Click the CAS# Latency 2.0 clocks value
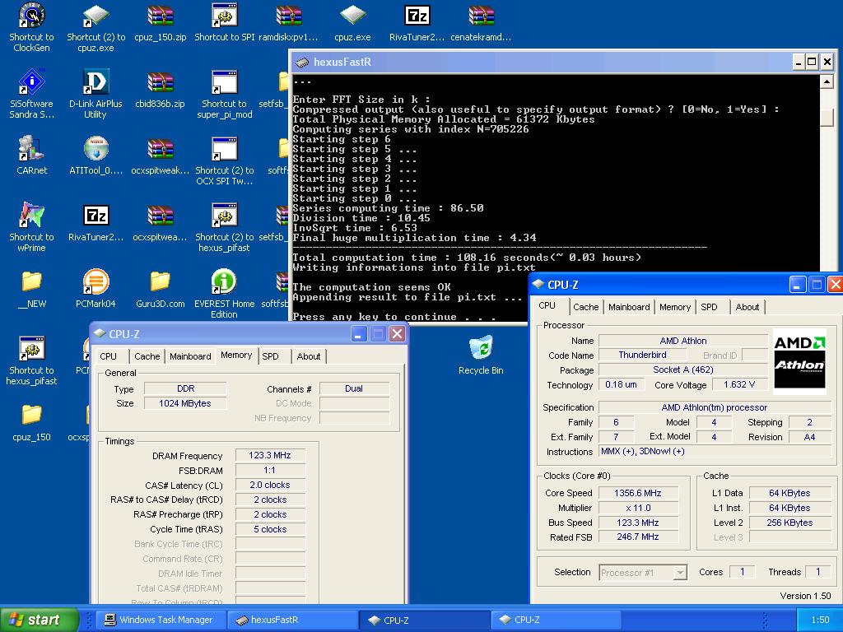843x632 pixels. click(x=270, y=485)
